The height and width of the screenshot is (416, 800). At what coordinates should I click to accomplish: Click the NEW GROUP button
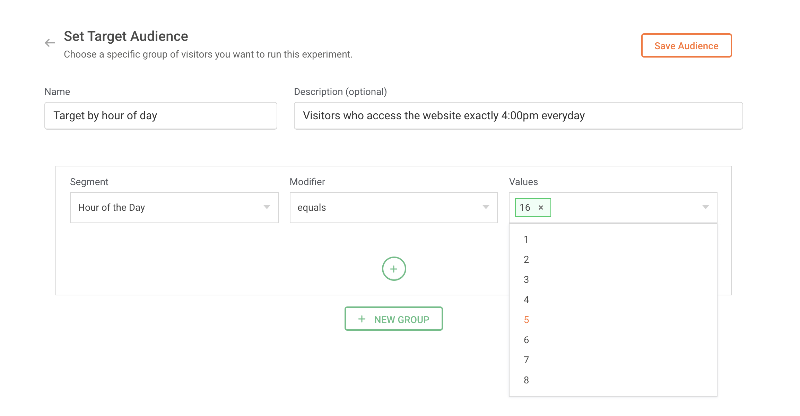click(x=394, y=319)
